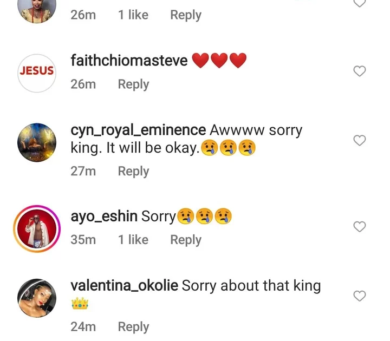View ayo_eshin story ring avatar
390x341 pixels.
click(x=37, y=228)
